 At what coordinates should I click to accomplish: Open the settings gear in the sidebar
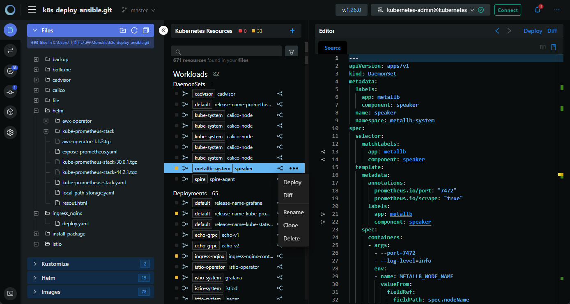point(10,132)
